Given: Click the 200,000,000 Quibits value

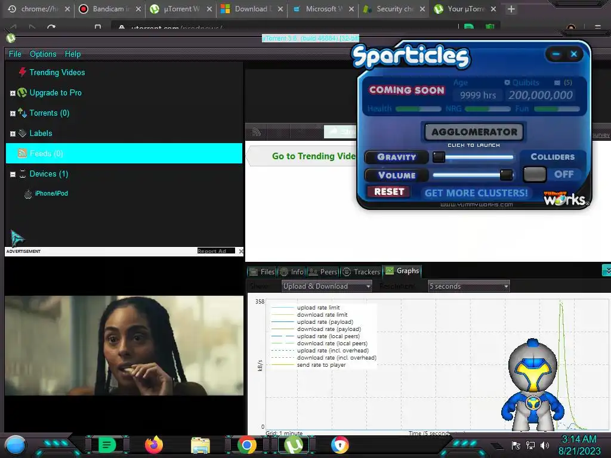Looking at the screenshot, I should [540, 95].
